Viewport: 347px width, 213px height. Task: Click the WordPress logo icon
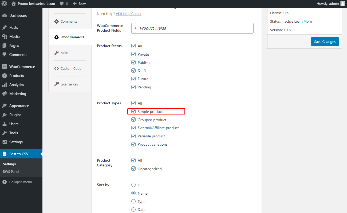(x=4, y=4)
